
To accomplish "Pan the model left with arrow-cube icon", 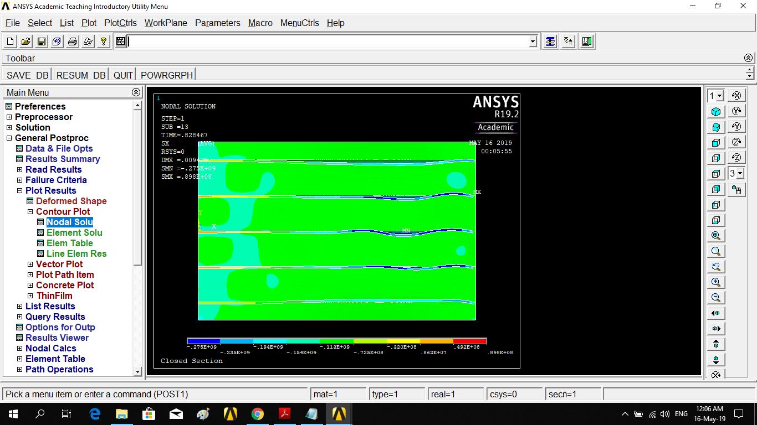I will point(716,313).
